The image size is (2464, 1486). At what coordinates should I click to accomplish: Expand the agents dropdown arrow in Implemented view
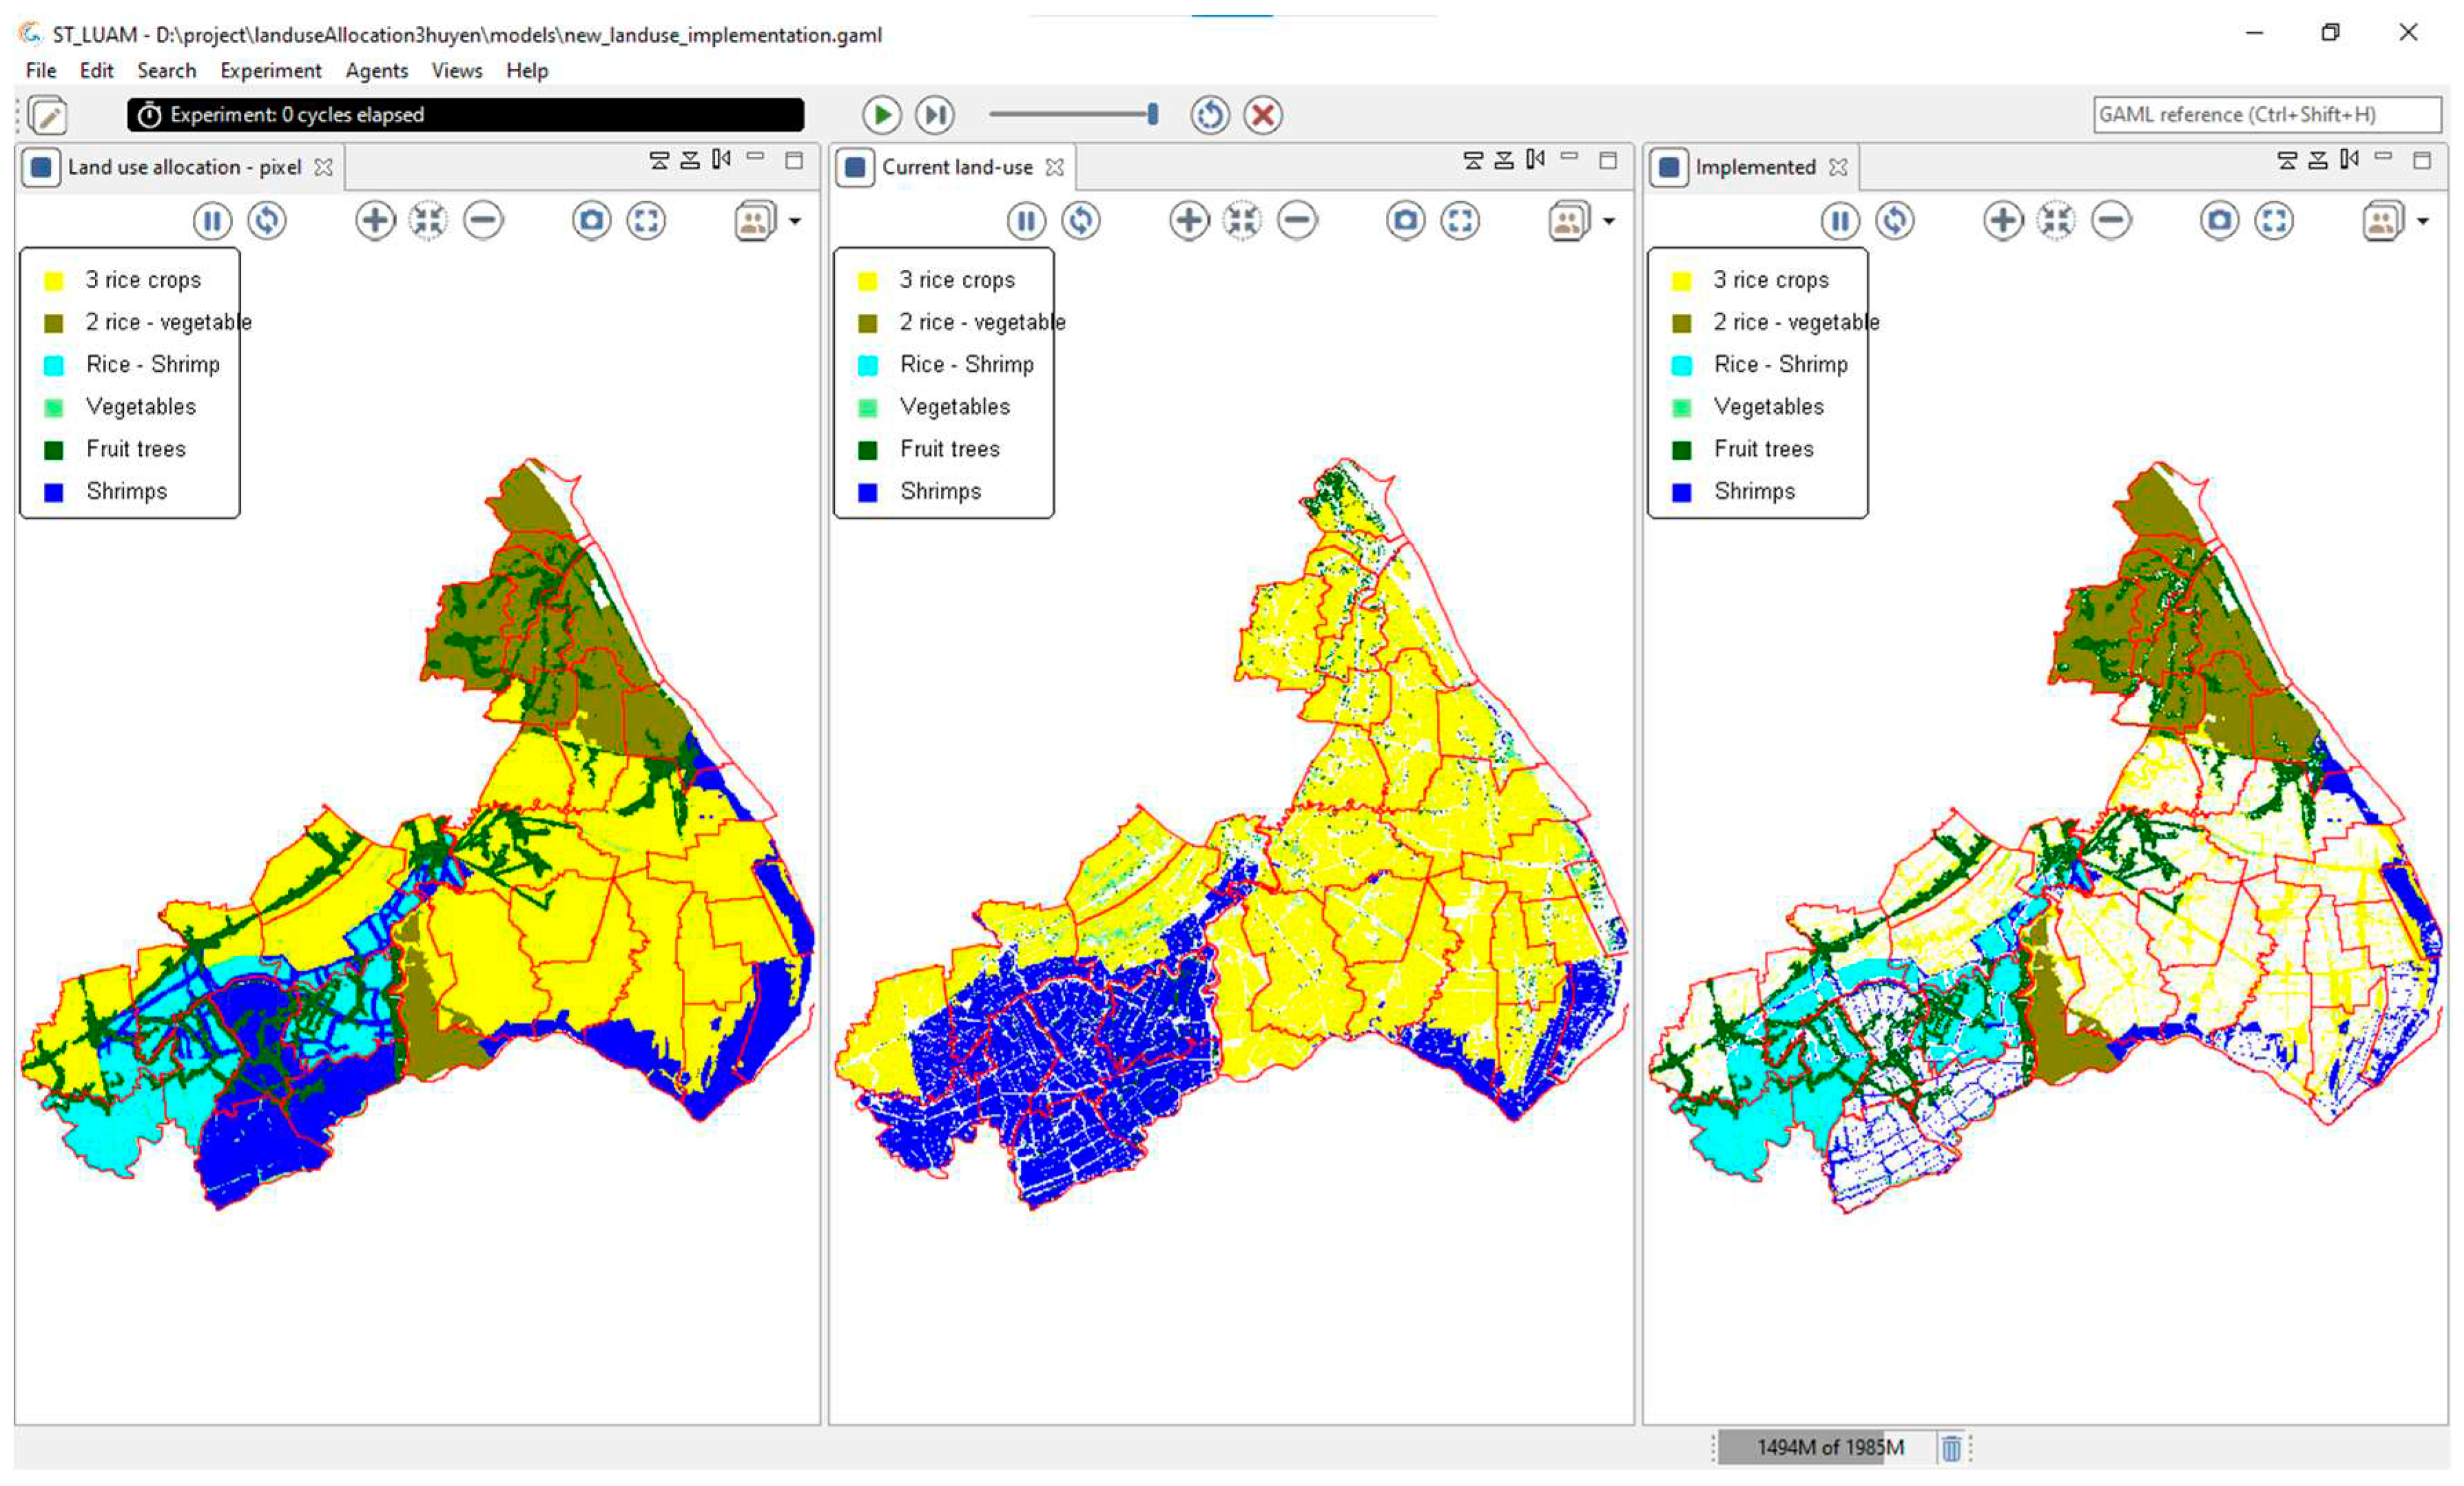pos(2423,222)
